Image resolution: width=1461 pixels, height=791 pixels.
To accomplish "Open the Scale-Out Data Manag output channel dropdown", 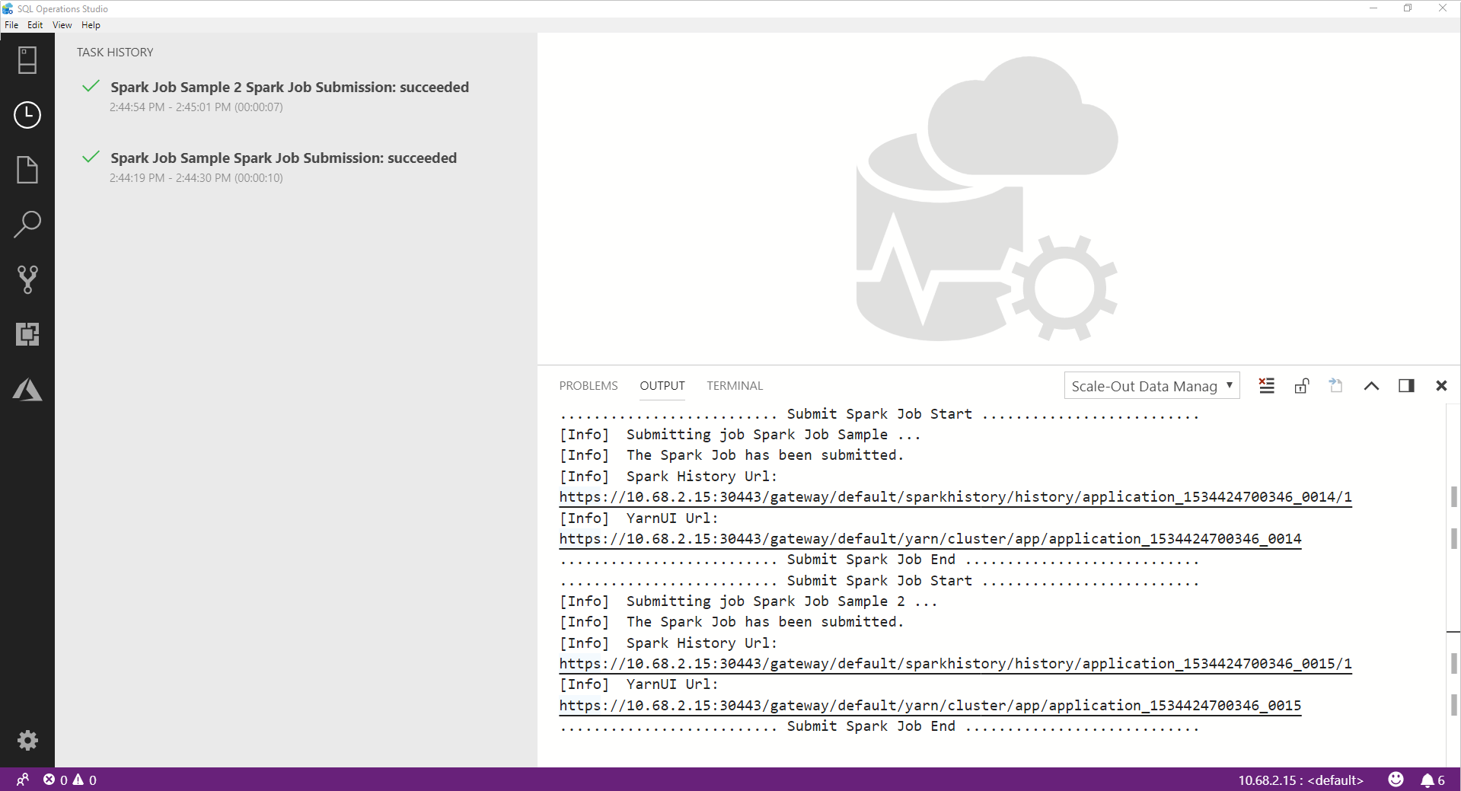I will pos(1152,386).
